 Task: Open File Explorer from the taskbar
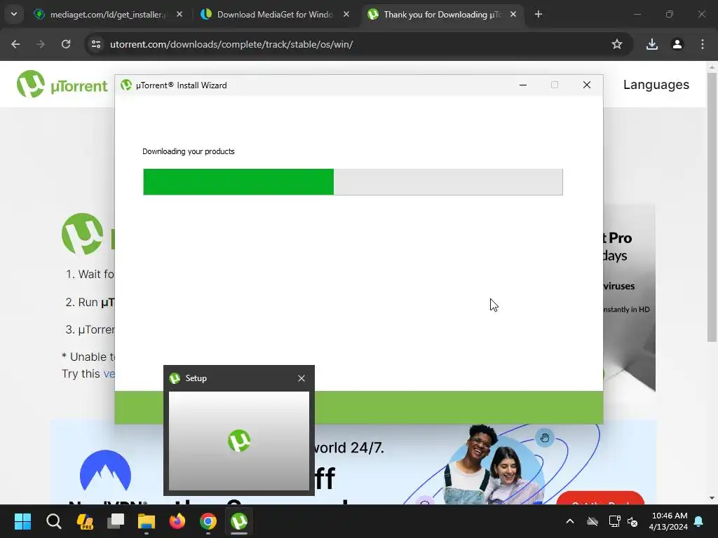pos(147,521)
